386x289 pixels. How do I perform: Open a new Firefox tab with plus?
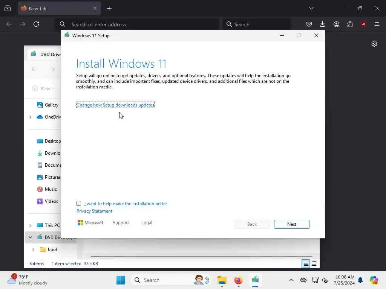point(109,9)
